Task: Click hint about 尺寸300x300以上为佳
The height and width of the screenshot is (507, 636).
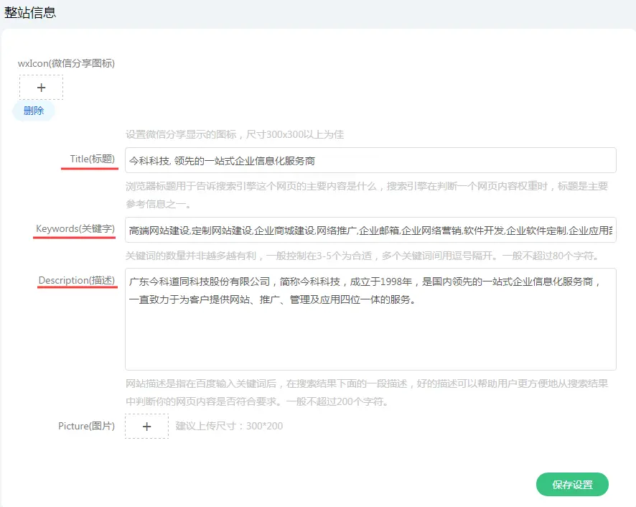Action: 235,134
